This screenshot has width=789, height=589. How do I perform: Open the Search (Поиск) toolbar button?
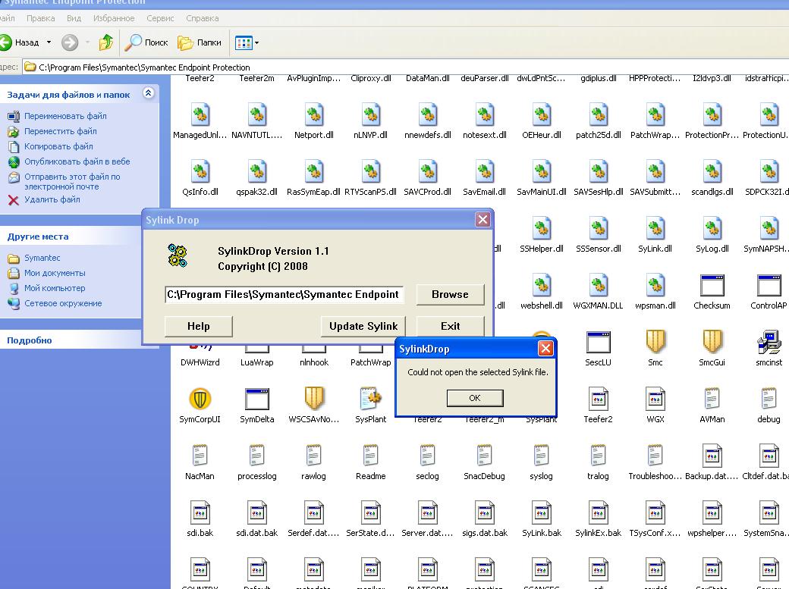[x=146, y=42]
